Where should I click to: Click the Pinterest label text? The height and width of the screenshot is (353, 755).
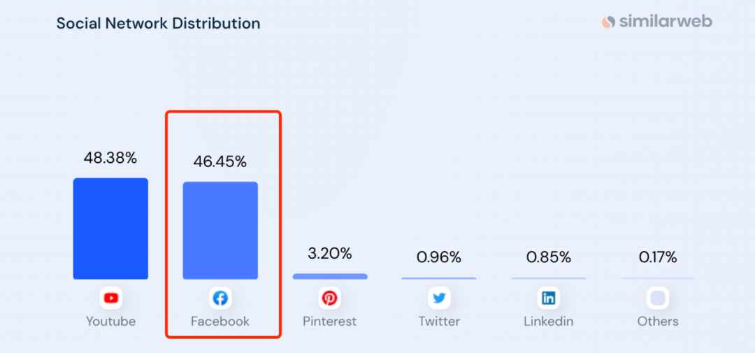point(330,322)
